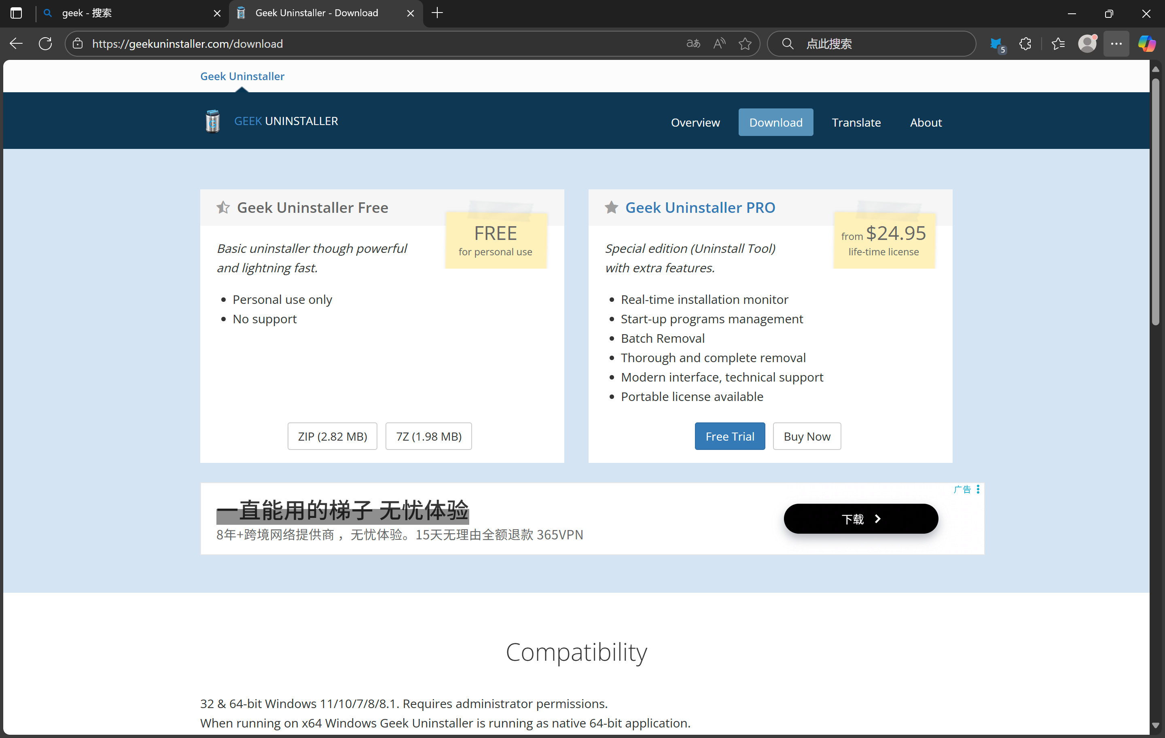Screen dimensions: 1165x738
Task: Refresh the current page
Action: tap(45, 44)
